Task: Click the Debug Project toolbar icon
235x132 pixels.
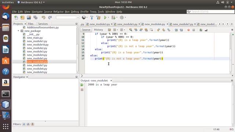Action: click(113, 18)
